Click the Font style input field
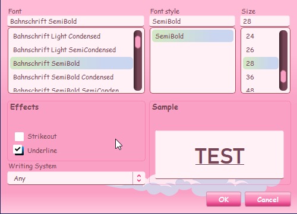Screen dimensions: 297x214 click(192, 21)
